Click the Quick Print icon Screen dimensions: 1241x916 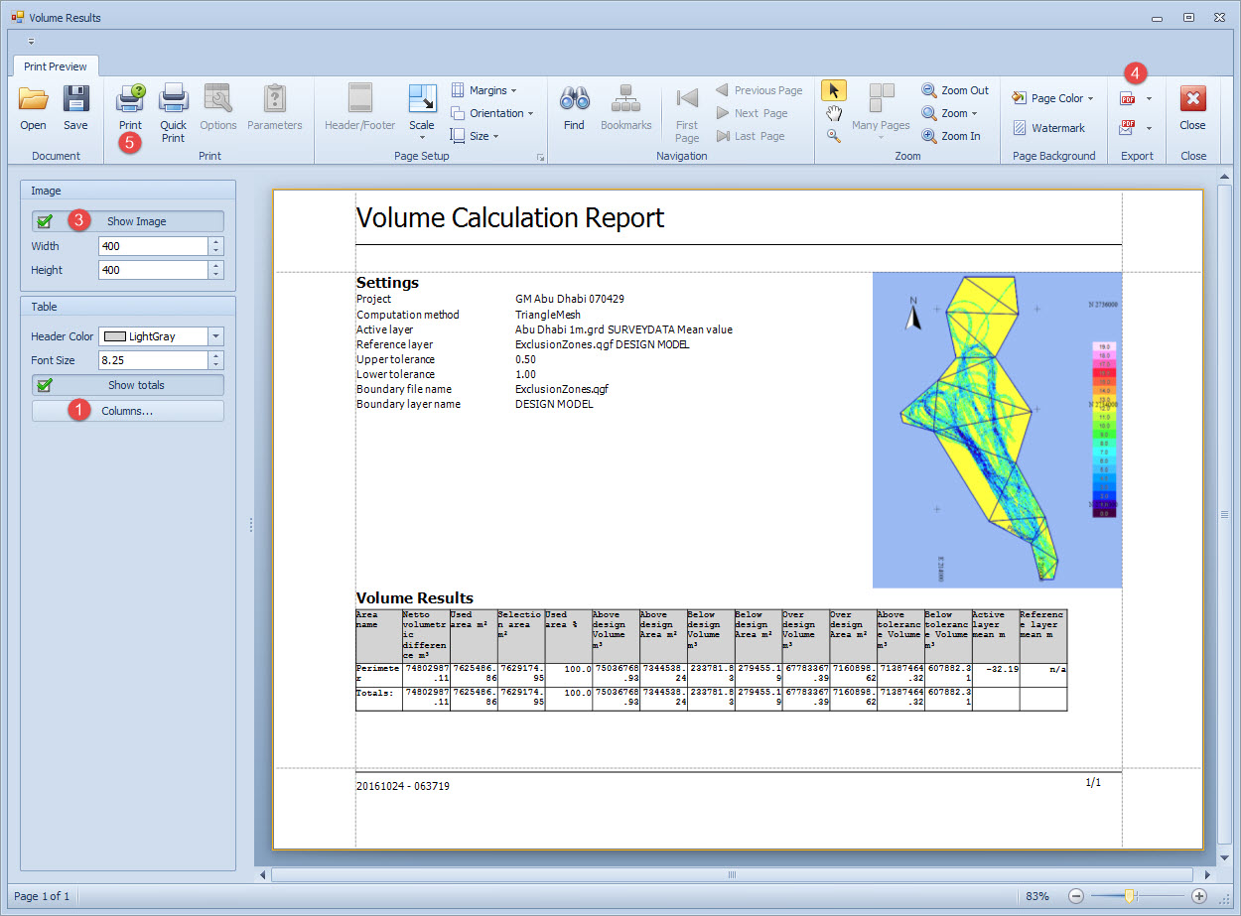(x=174, y=99)
